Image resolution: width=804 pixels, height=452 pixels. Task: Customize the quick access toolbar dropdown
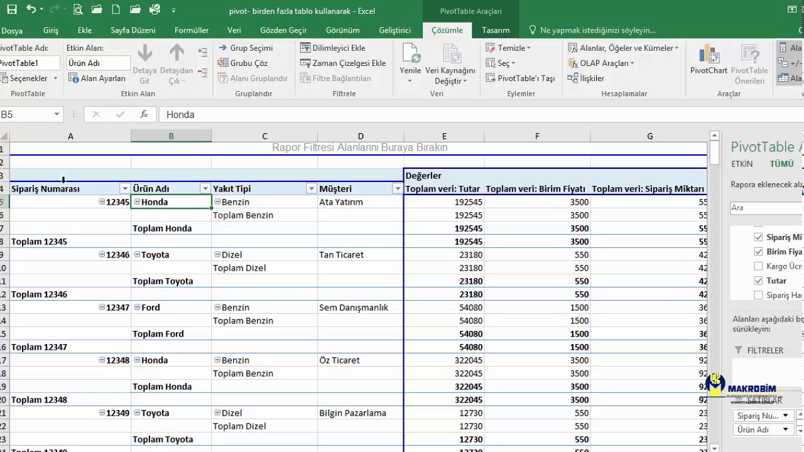click(x=173, y=11)
